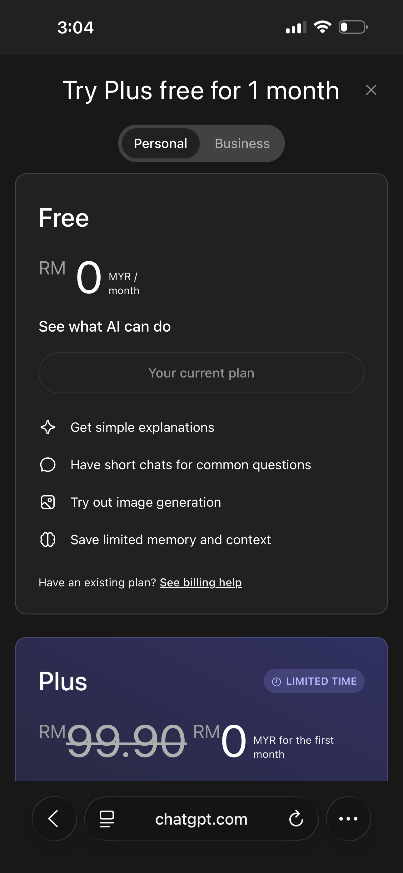Tap the image generation picture icon
This screenshot has height=873, width=403.
click(48, 502)
